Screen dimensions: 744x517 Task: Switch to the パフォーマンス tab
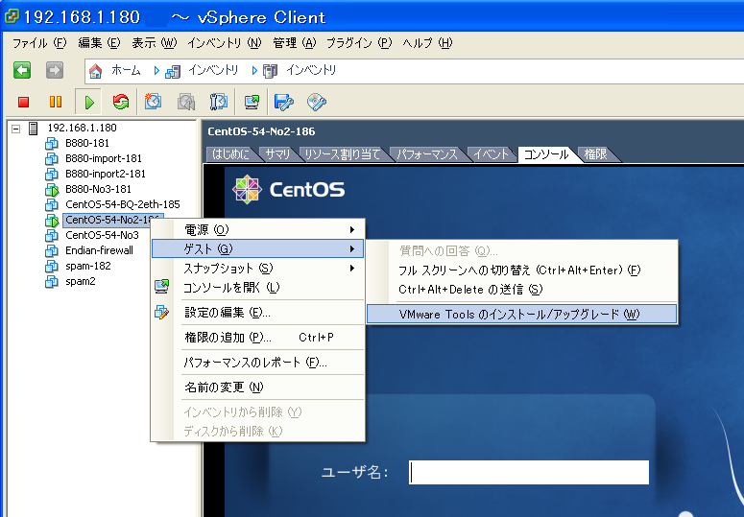pos(427,154)
